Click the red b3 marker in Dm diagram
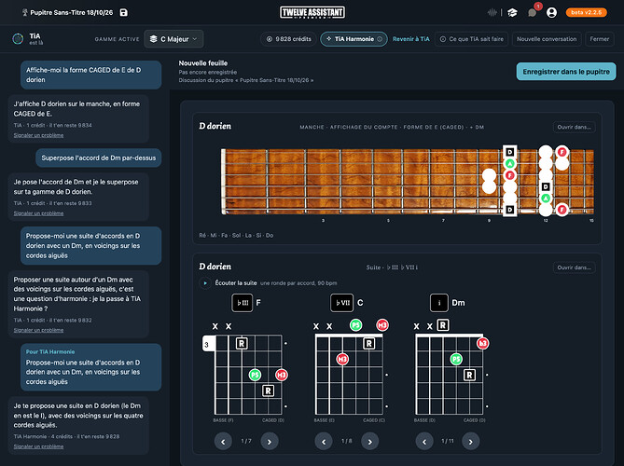The width and height of the screenshot is (624, 466). (483, 343)
